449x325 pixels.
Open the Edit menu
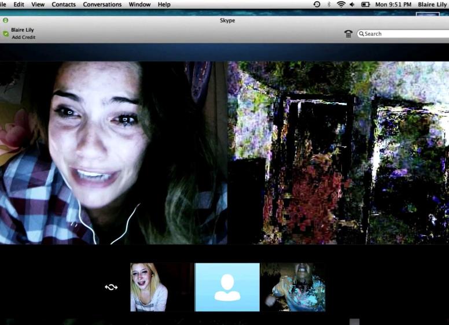click(x=19, y=5)
